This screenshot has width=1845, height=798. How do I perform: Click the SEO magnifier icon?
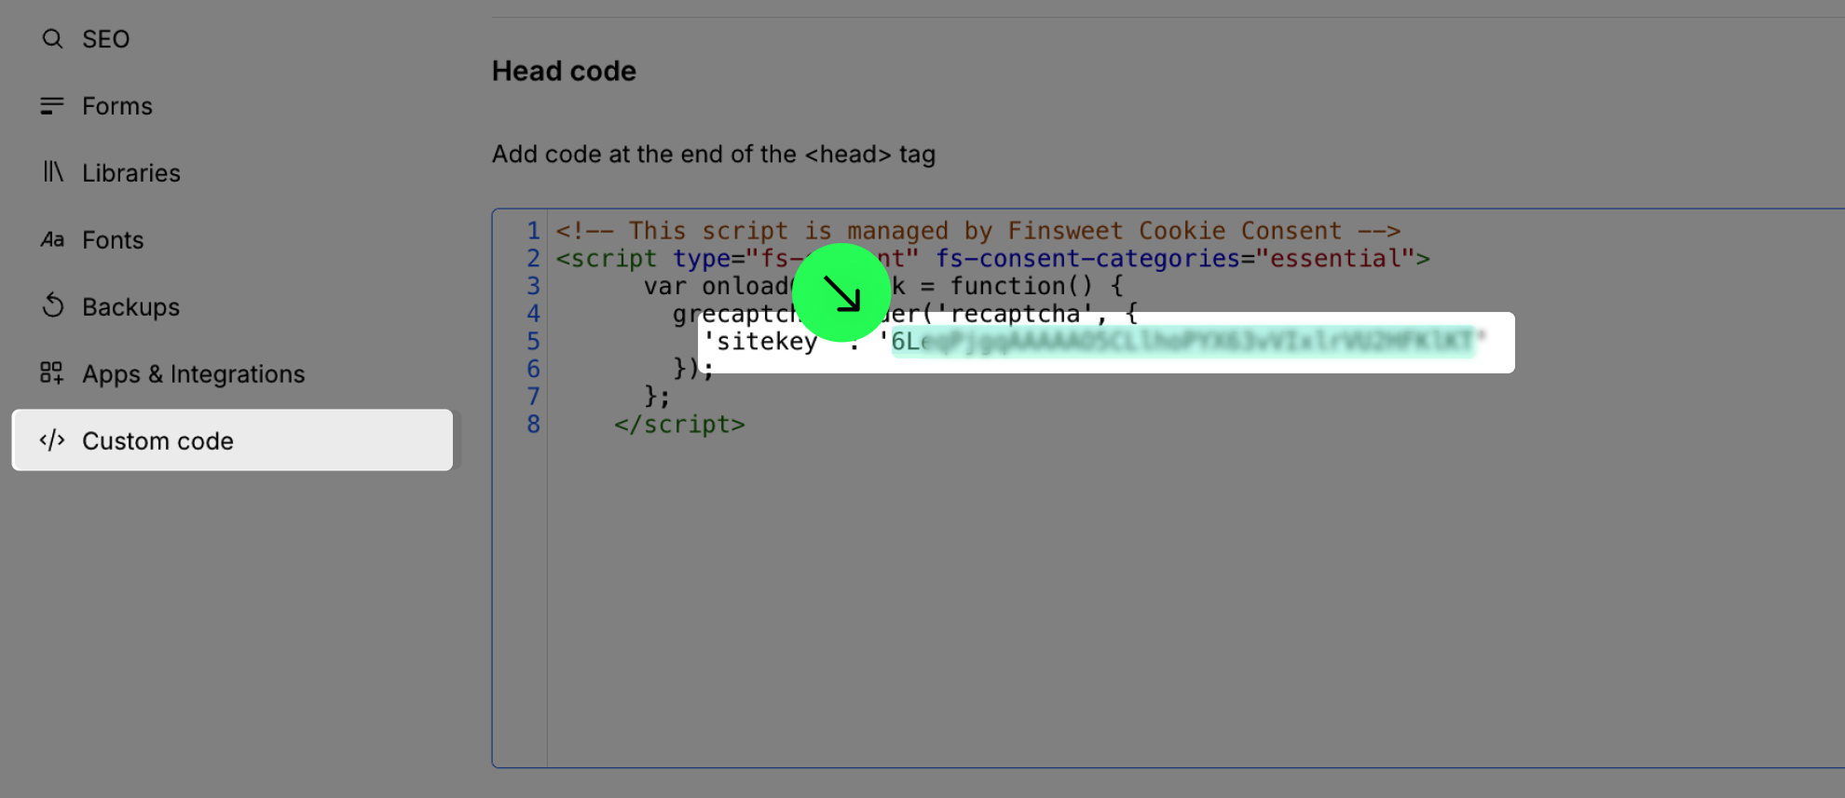(52, 39)
